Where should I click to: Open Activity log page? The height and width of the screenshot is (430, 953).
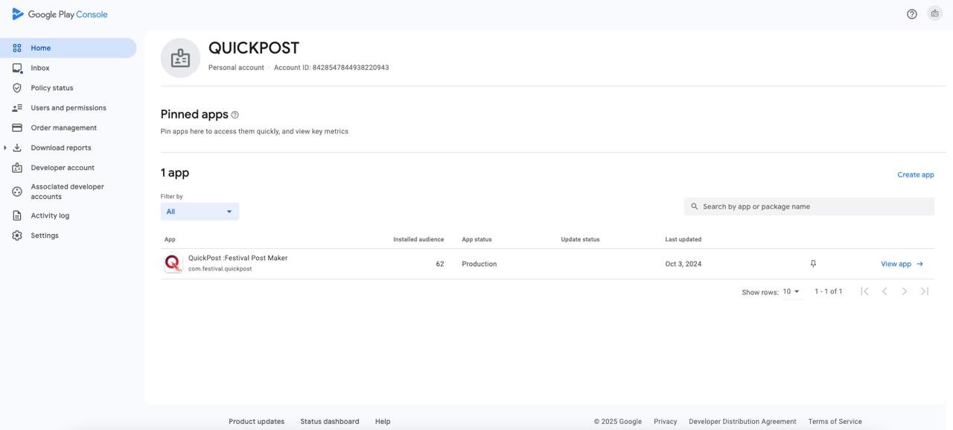[x=50, y=215]
